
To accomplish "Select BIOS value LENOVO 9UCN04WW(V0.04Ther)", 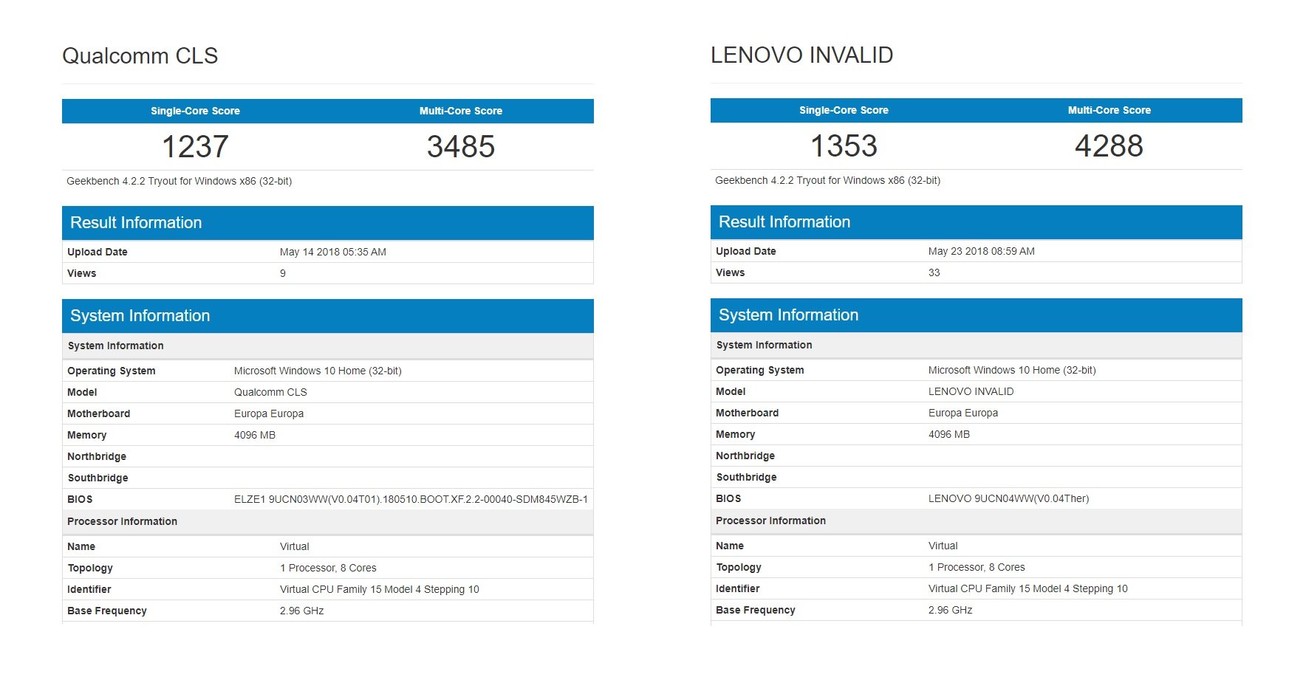I will 1008,498.
